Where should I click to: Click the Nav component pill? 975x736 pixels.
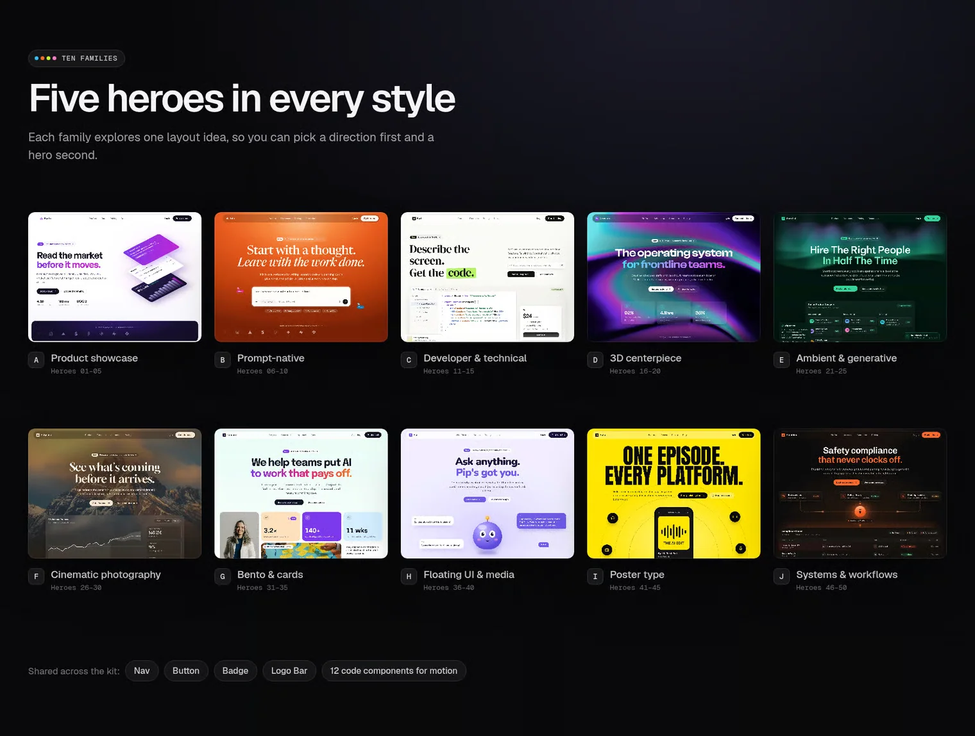[142, 671]
